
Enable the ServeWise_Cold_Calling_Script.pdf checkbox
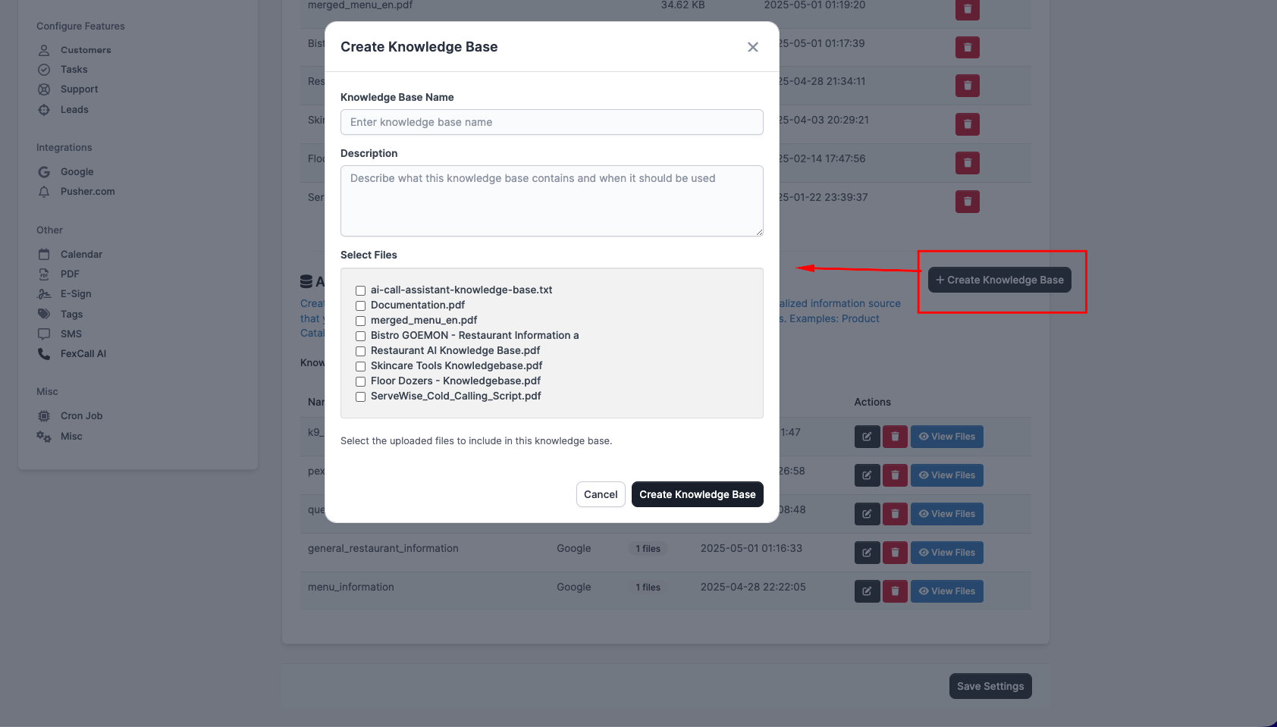pos(361,396)
